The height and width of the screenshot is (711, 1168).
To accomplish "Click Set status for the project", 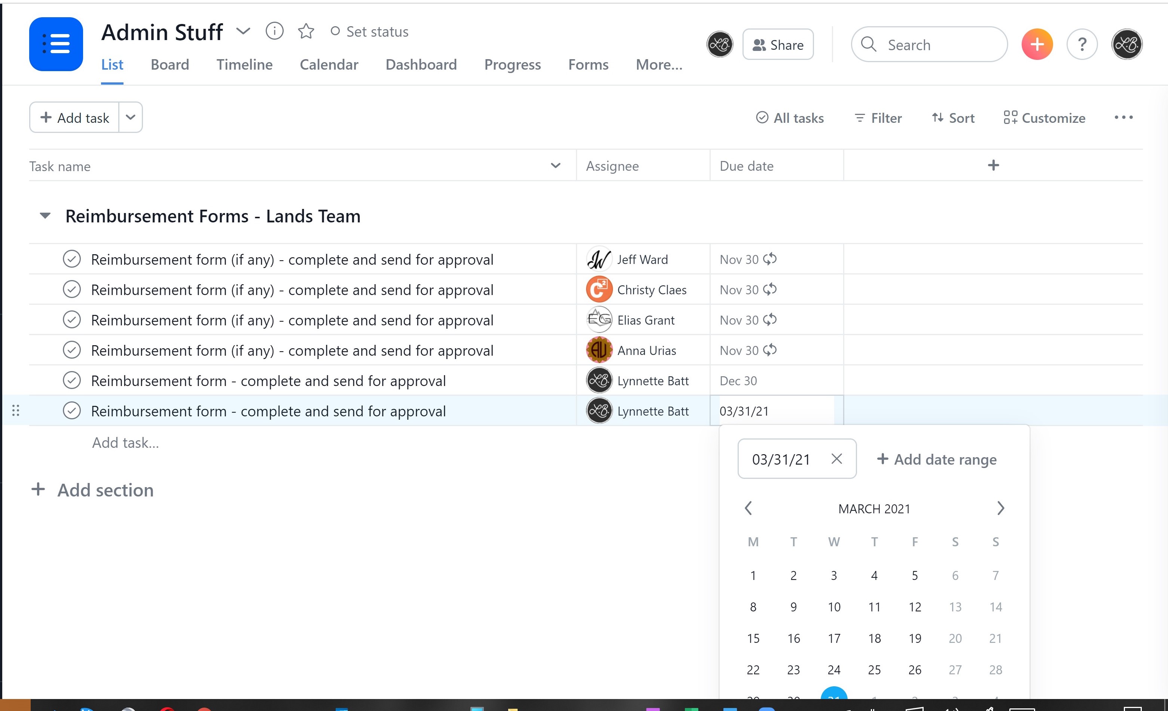I will [x=369, y=31].
